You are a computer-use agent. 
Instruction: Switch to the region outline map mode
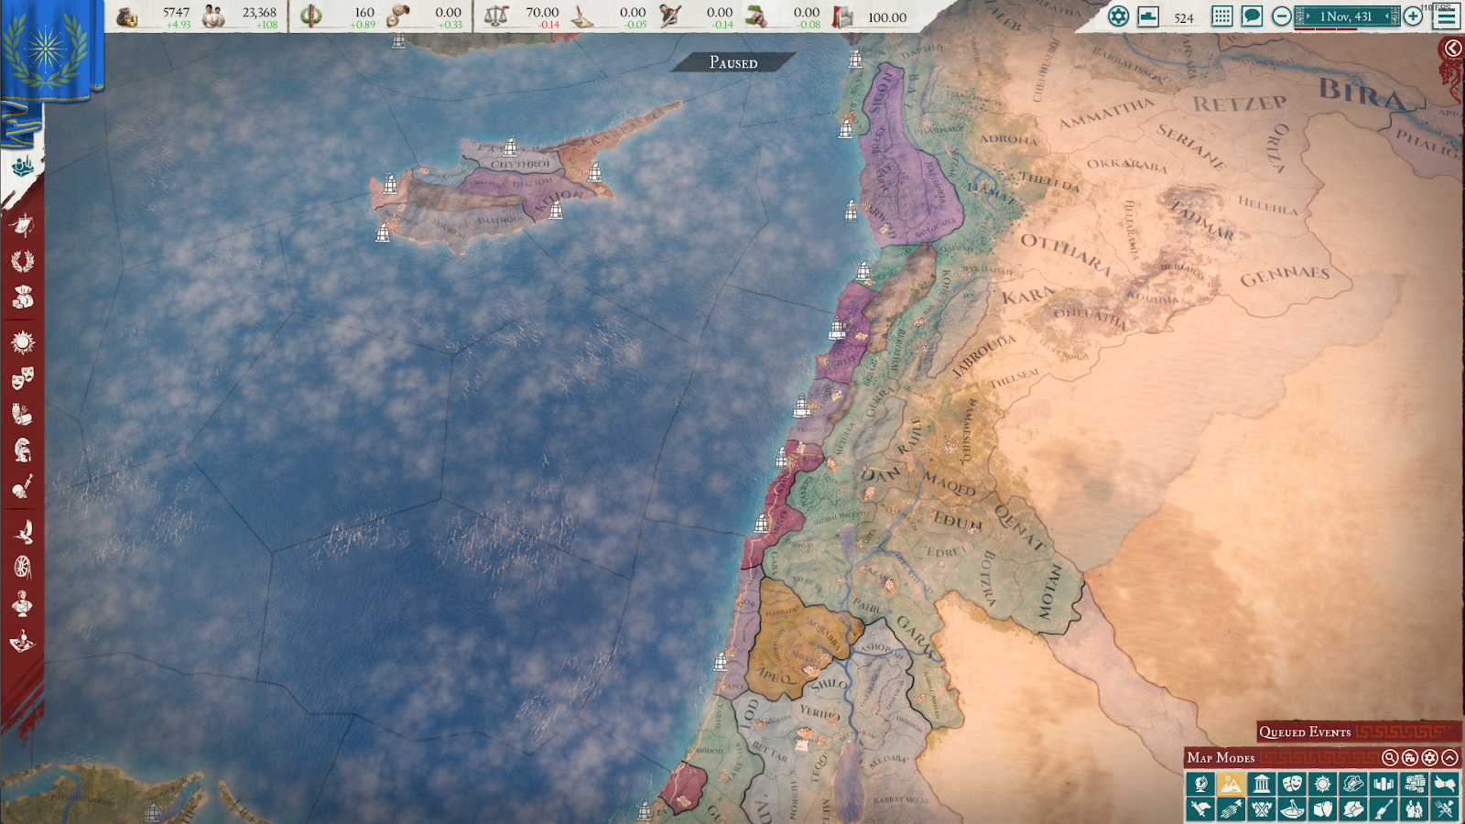tap(1353, 784)
